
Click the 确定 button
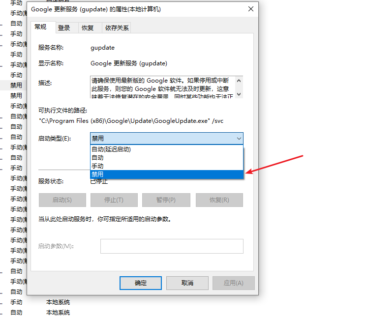[140, 283]
